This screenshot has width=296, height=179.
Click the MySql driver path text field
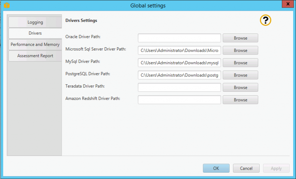click(179, 63)
